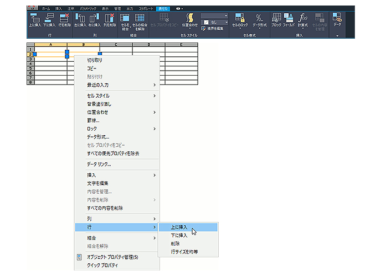The image size is (381, 276).
Task: Switch to the 管理 ribbon tab
Action: (117, 9)
